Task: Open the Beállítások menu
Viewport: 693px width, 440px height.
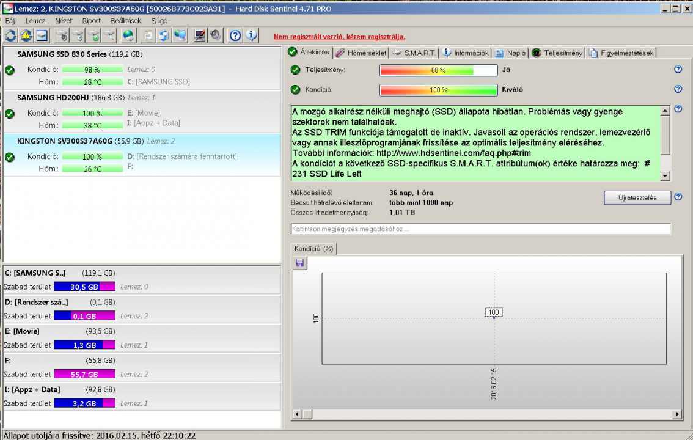Action: 126,21
